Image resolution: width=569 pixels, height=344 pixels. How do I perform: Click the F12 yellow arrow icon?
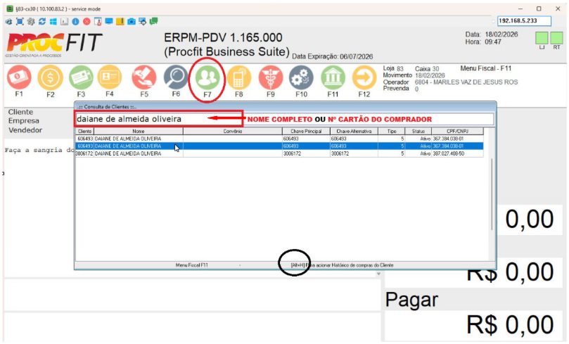(x=364, y=77)
